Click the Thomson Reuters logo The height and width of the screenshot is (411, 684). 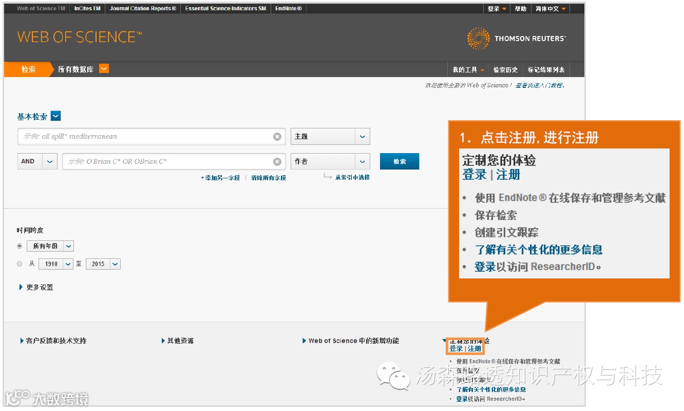coord(516,39)
